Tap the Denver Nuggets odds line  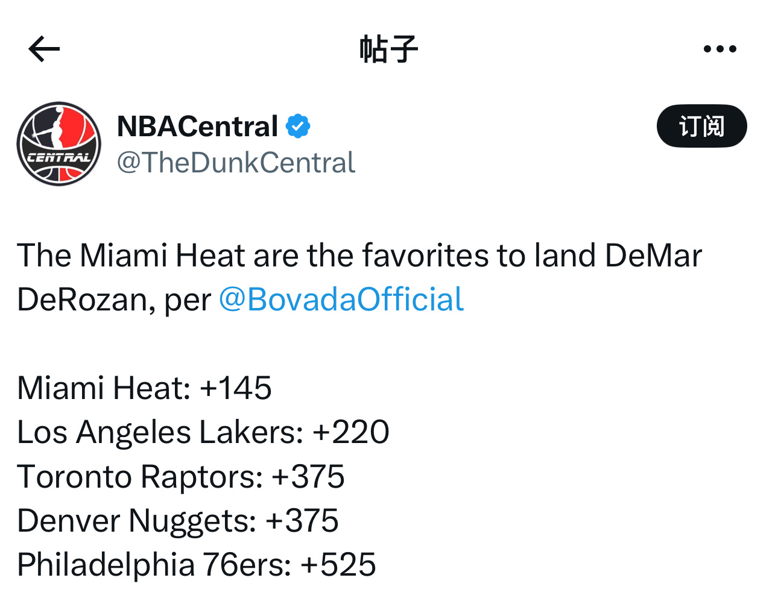pyautogui.click(x=178, y=521)
